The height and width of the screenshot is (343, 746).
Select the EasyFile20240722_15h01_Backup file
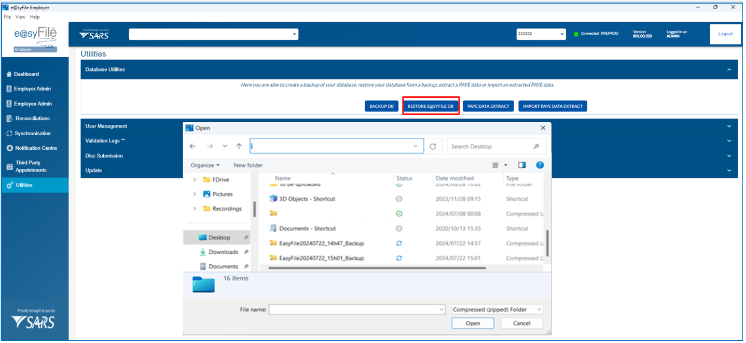(321, 258)
